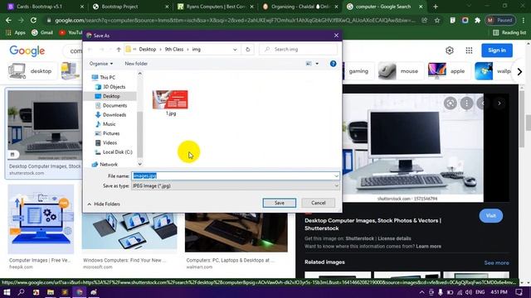The height and width of the screenshot is (298, 531).
Task: Cancel the Save As dialog
Action: [318, 203]
